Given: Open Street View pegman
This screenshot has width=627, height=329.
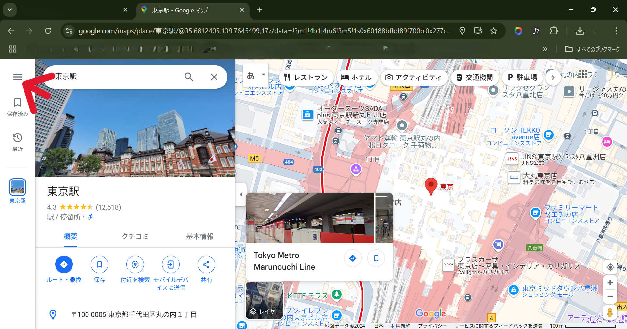Looking at the screenshot, I should pyautogui.click(x=610, y=312).
